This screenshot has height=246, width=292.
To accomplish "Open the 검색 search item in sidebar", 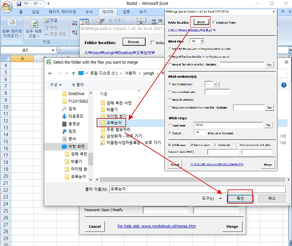I will (x=69, y=108).
